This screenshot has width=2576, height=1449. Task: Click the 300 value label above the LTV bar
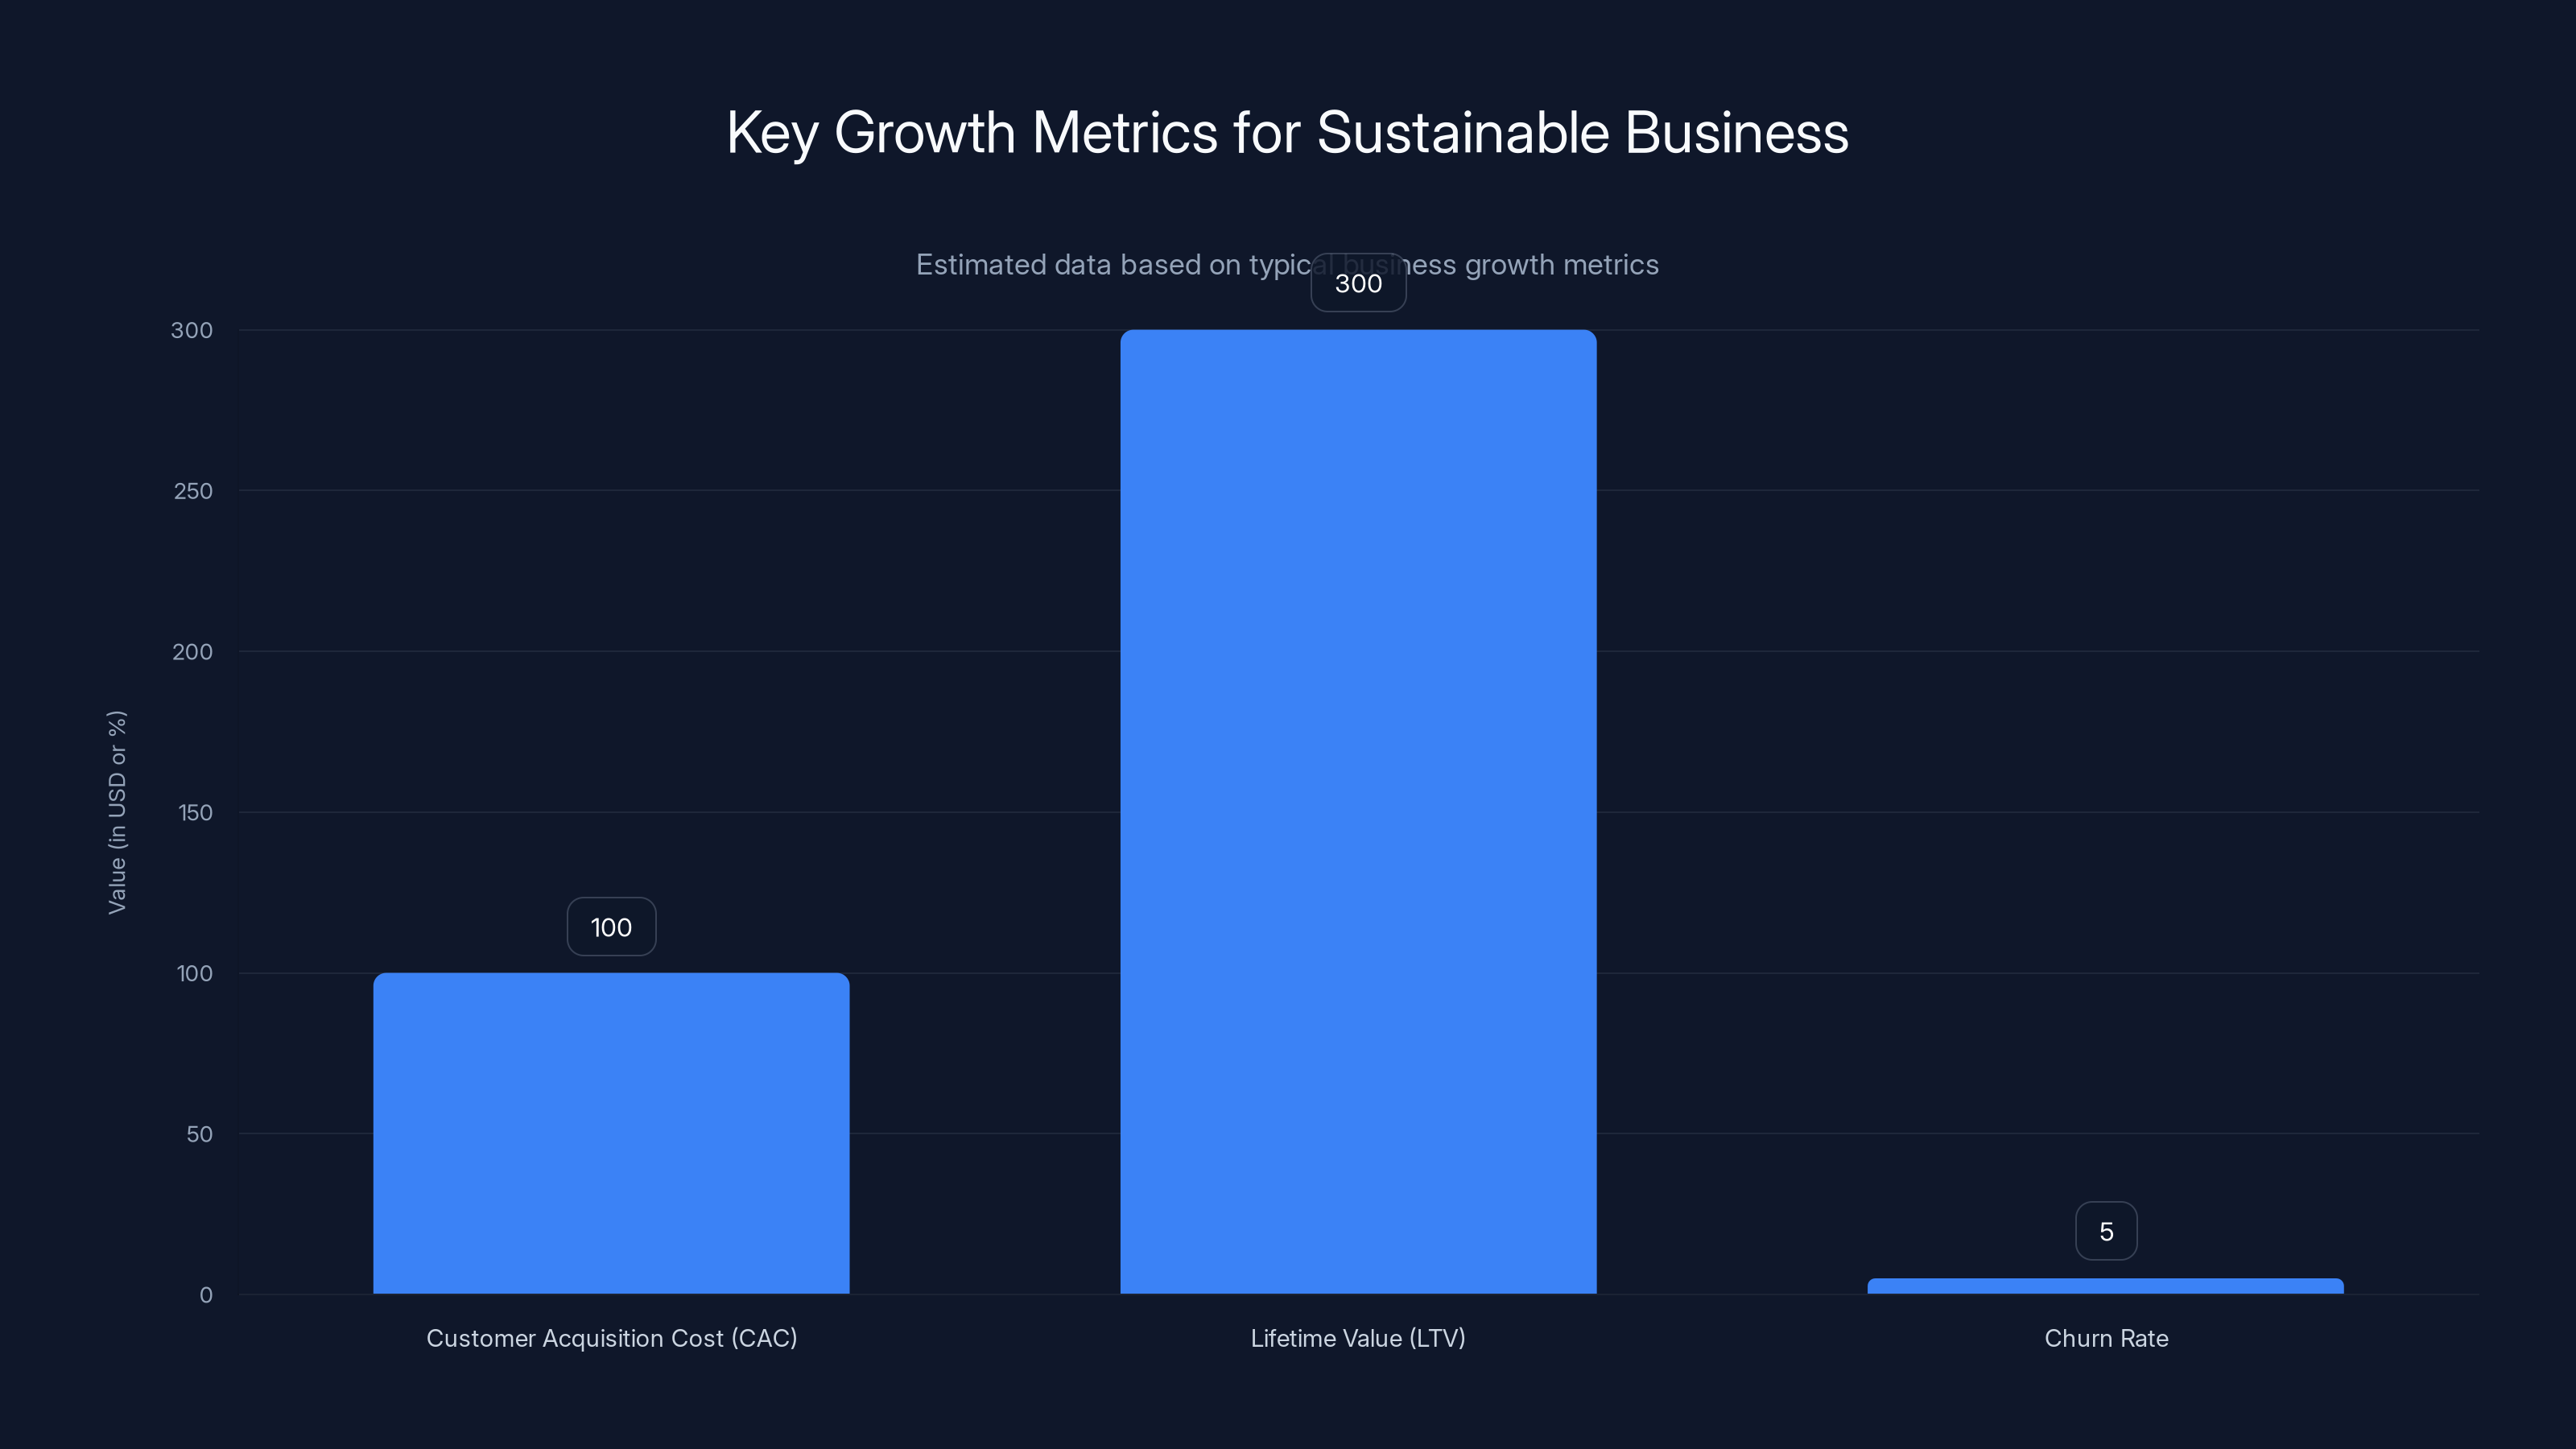1358,283
